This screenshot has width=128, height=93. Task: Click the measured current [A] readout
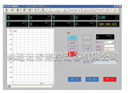(105, 37)
